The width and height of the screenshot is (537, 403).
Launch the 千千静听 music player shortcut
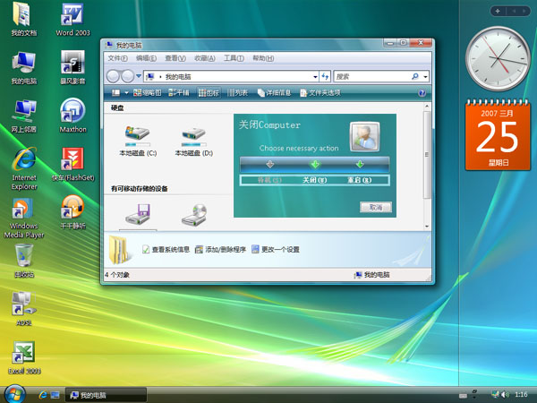click(x=72, y=212)
